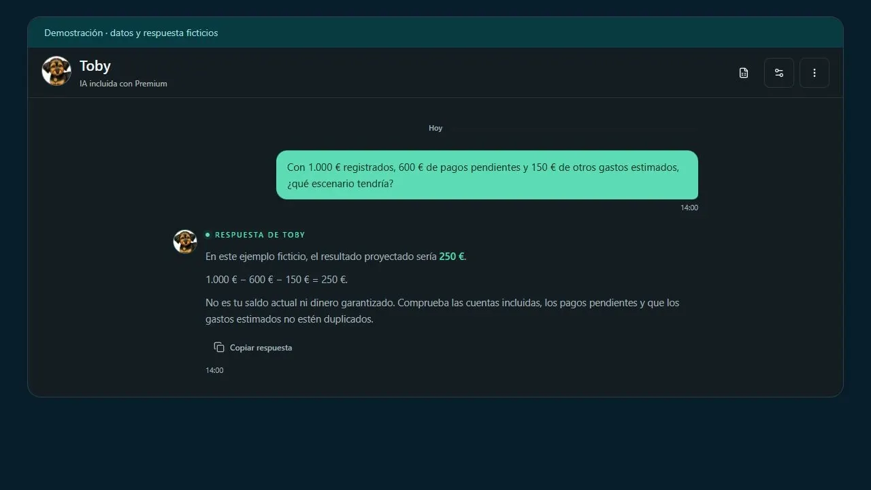Viewport: 871px width, 490px height.
Task: Click the Demostración banner text at top
Action: coord(131,33)
